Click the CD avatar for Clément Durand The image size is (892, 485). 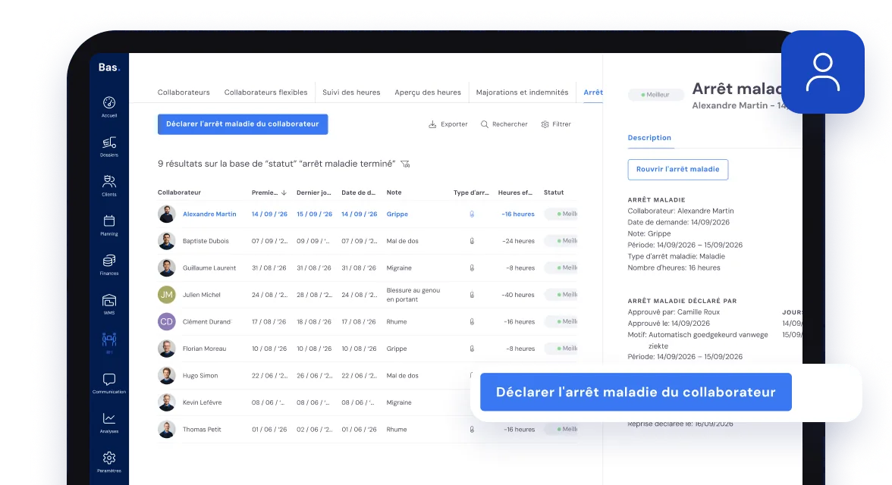click(166, 322)
